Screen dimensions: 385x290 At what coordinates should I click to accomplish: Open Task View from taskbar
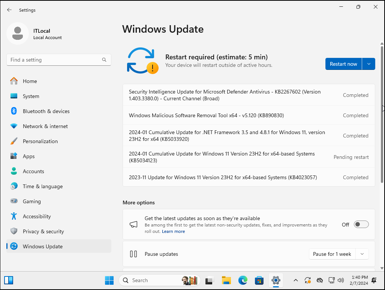(209, 280)
